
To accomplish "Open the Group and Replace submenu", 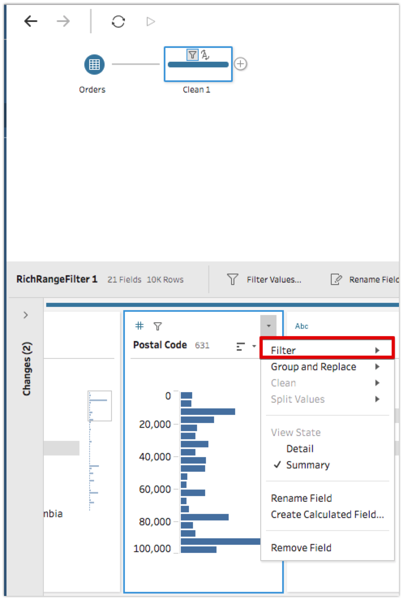I will coord(313,367).
